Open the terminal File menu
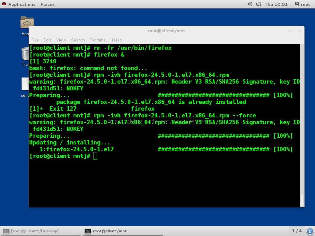Screen dimensions: 315x236 [35, 40]
